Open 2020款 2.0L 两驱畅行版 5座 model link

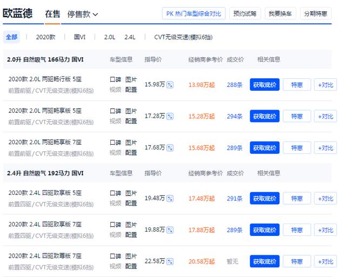pos(45,79)
